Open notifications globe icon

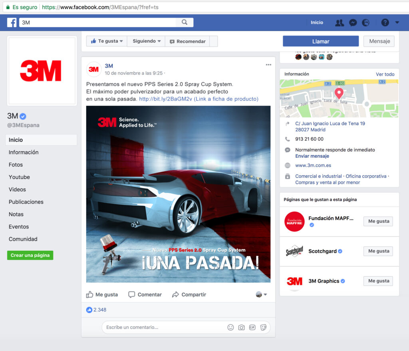(x=365, y=23)
